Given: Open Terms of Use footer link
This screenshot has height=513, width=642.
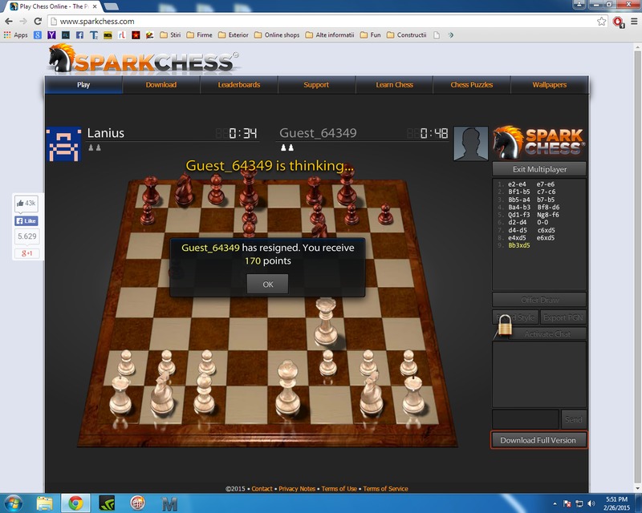Looking at the screenshot, I should pos(339,488).
